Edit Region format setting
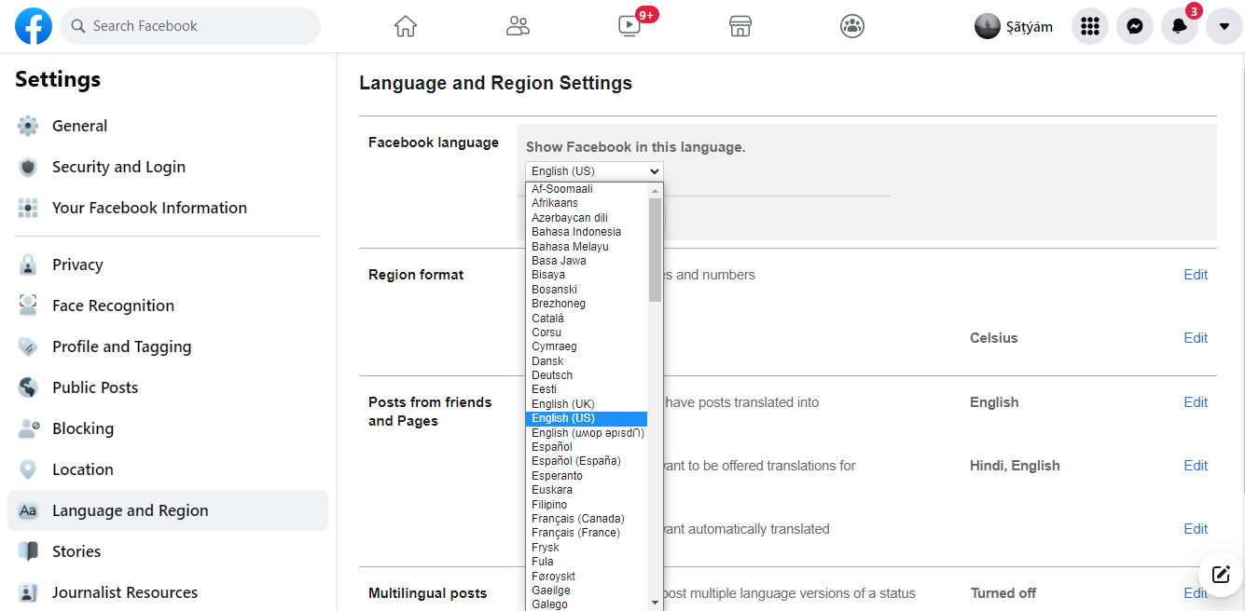1245x611 pixels. pos(1196,275)
